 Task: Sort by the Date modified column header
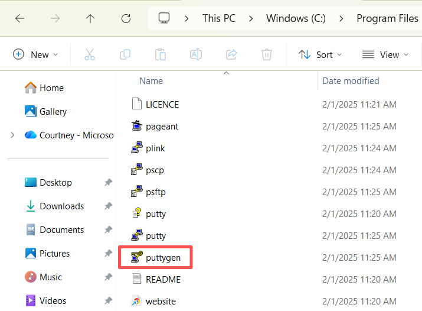(x=351, y=81)
